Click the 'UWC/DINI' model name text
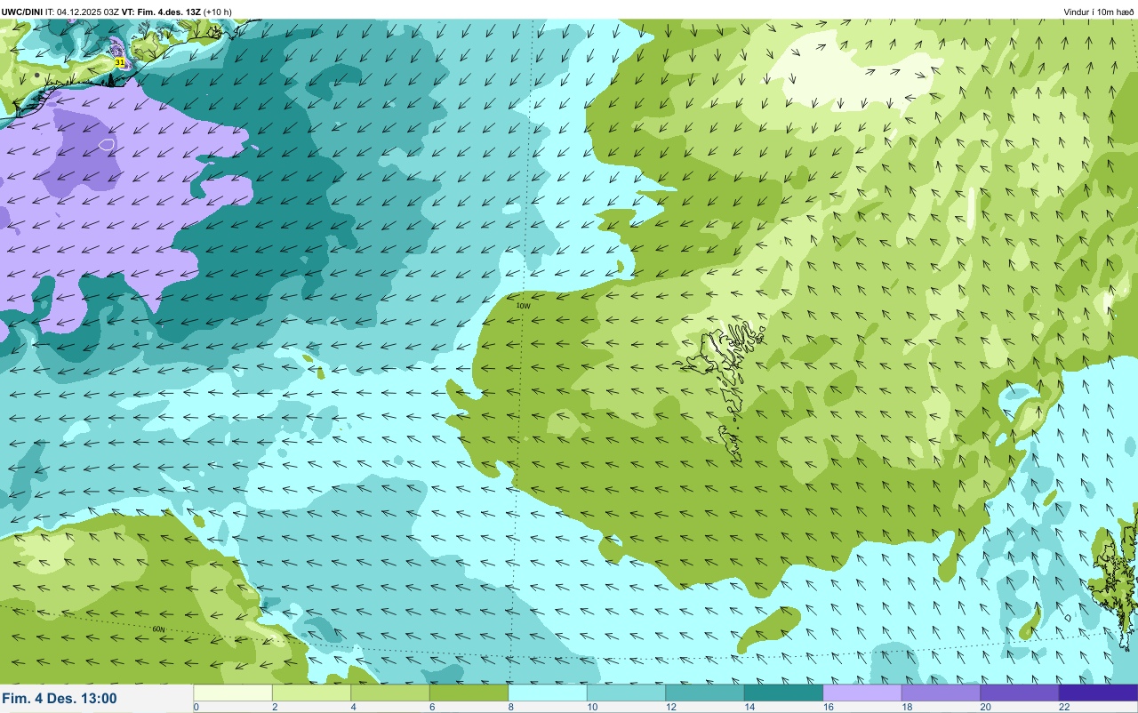This screenshot has height=713, width=1138. 22,12
